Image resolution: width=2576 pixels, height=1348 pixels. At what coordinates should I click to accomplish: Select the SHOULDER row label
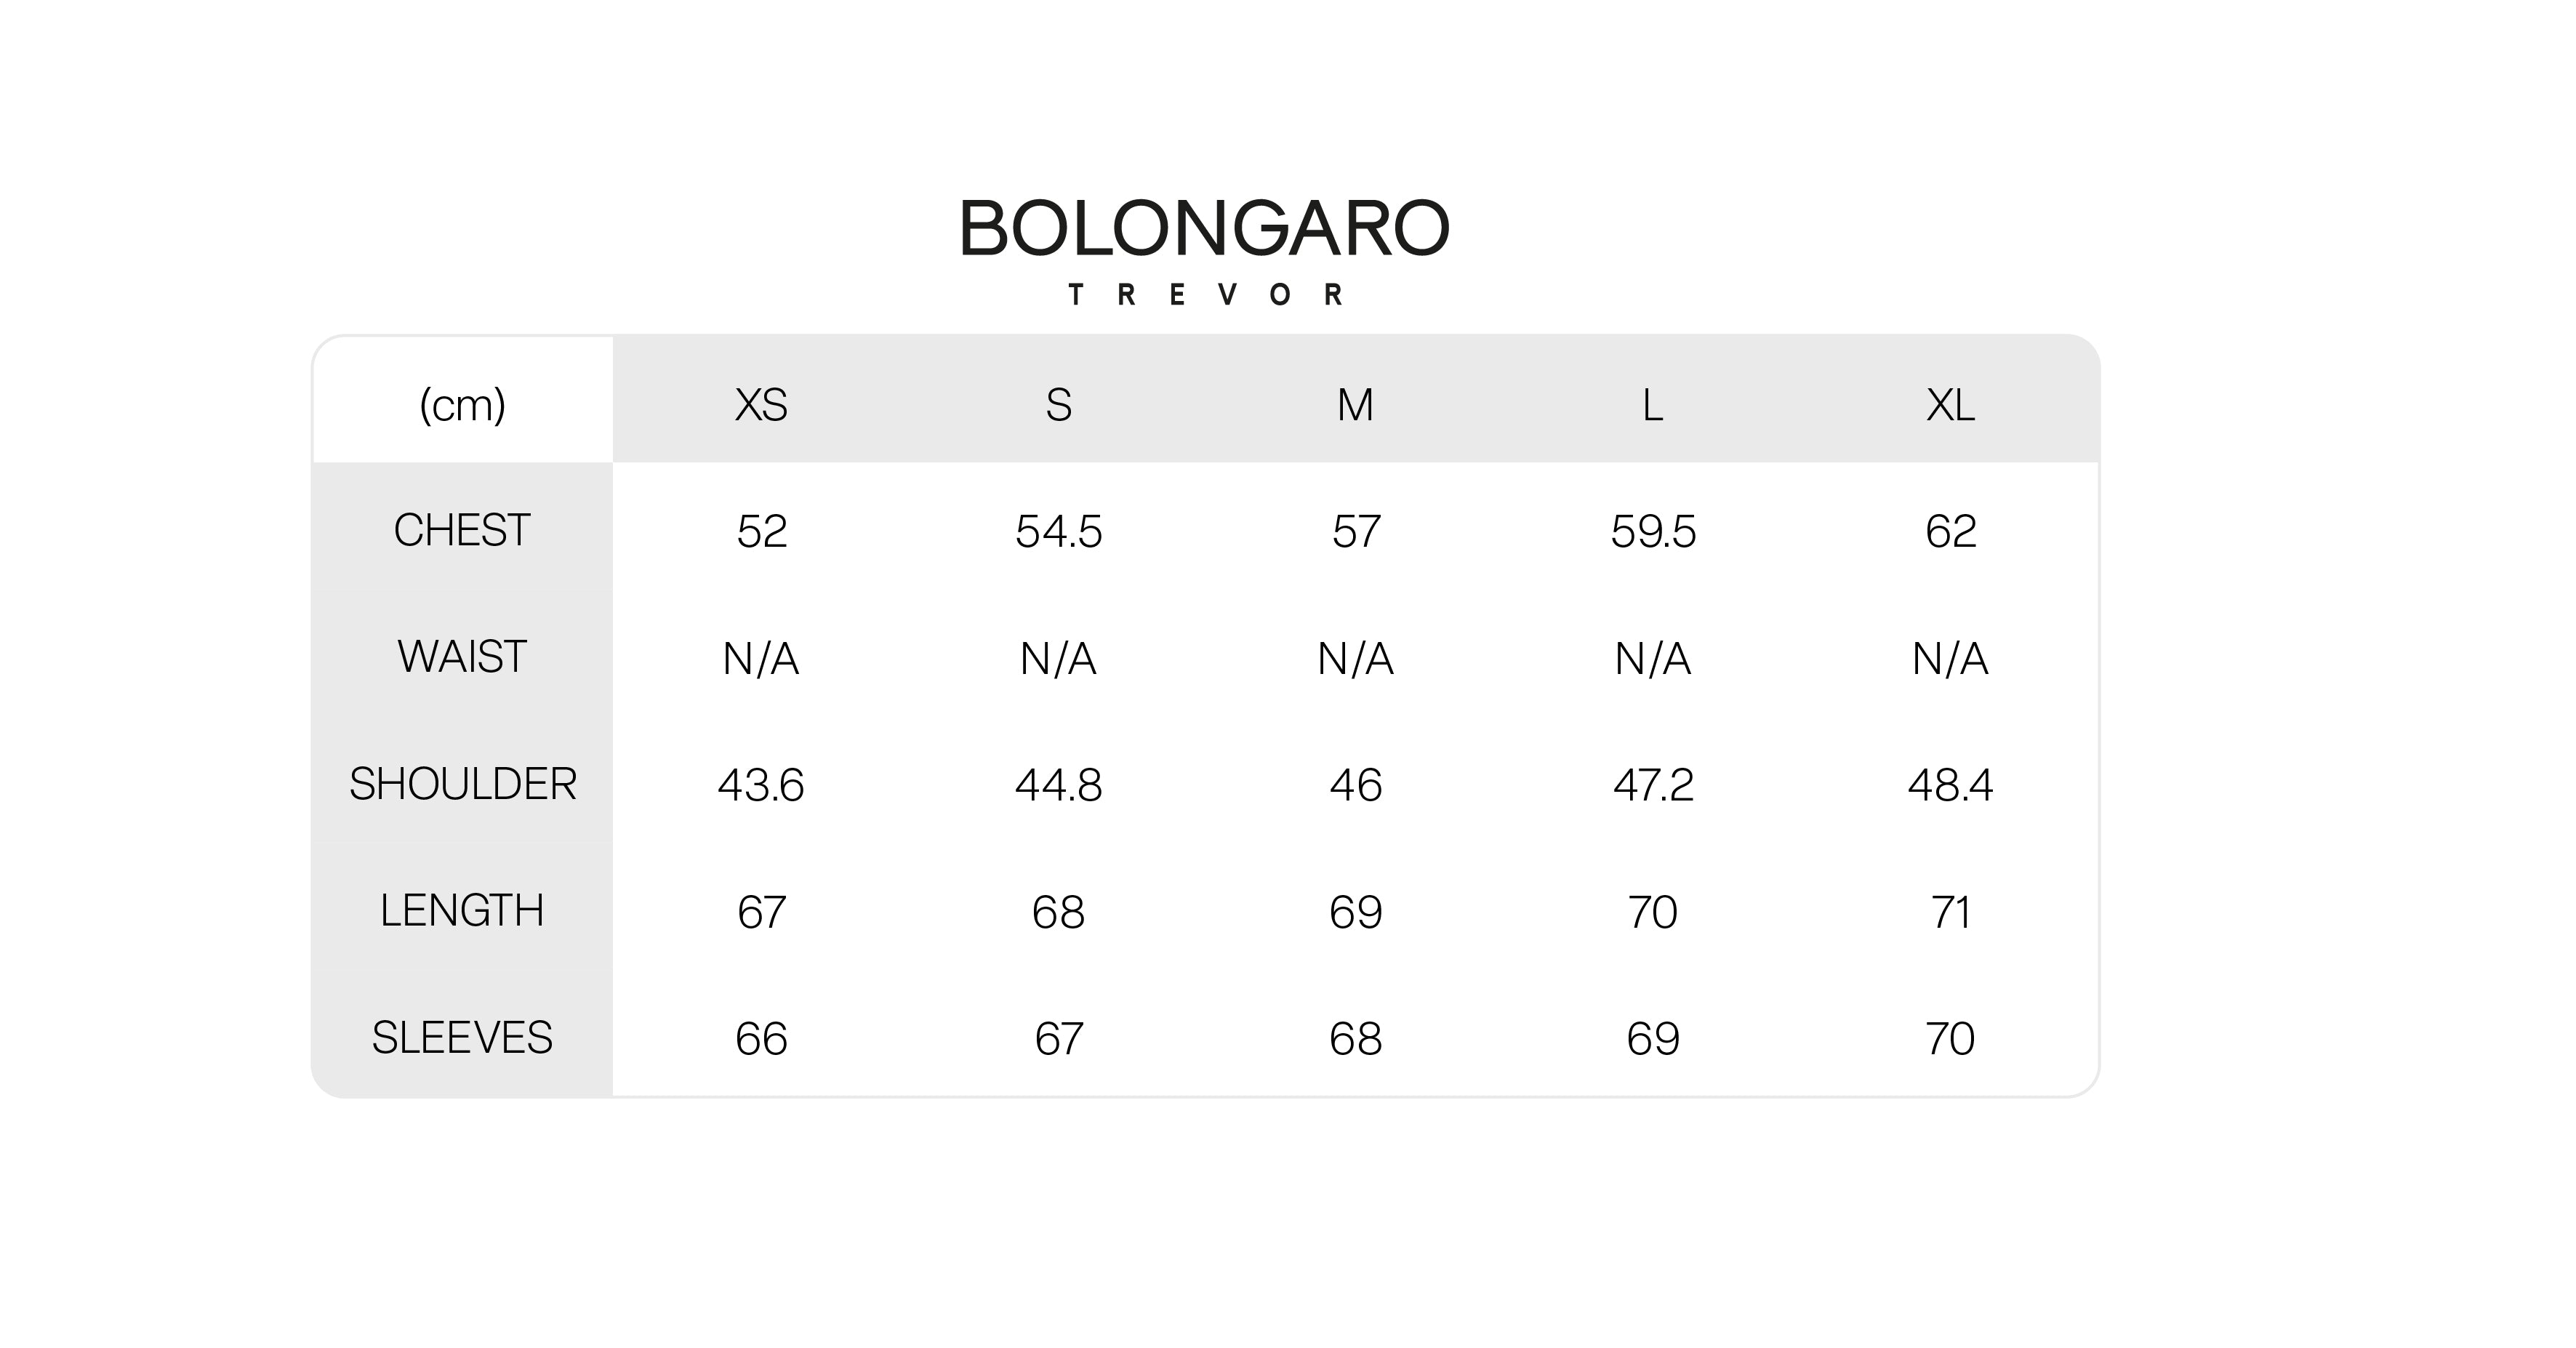pyautogui.click(x=462, y=784)
